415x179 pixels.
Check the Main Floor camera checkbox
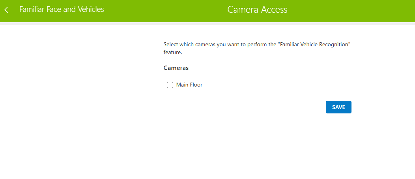[170, 85]
